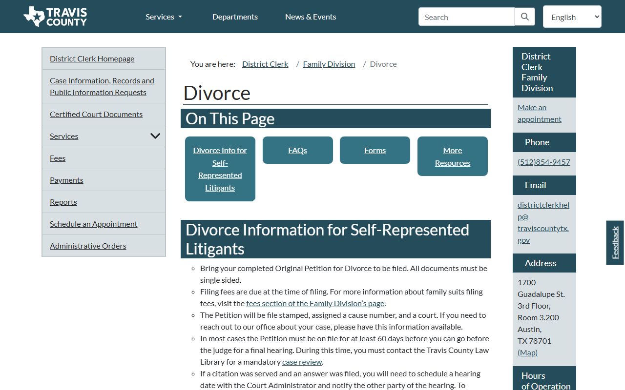Focus the Search input field
Screen dimensions: 625x390
tap(466, 17)
